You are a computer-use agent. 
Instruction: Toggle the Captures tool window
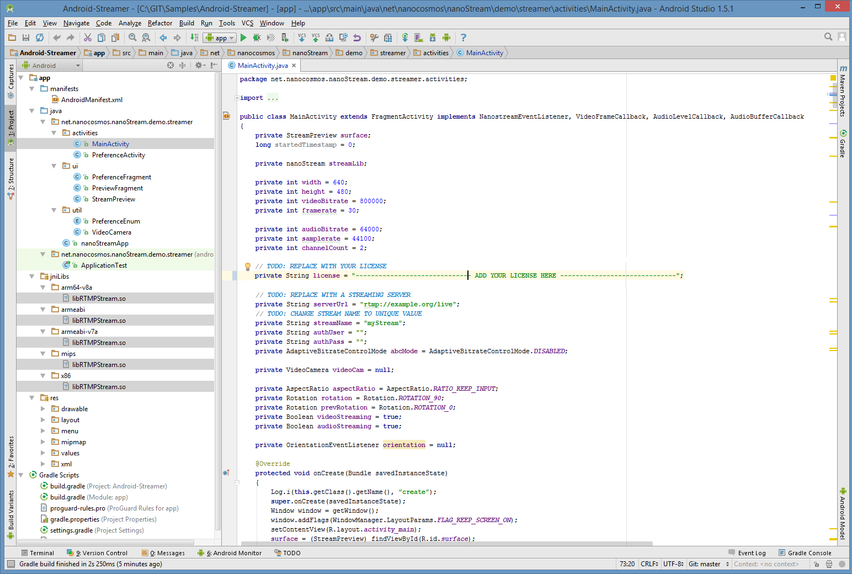(x=10, y=81)
